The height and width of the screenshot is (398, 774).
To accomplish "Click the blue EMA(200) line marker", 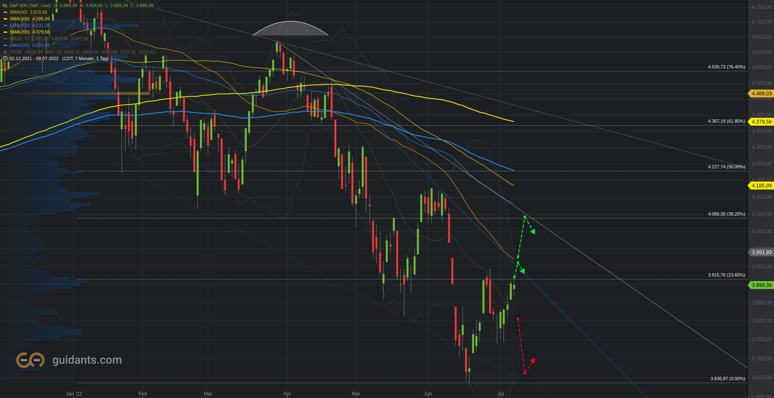I will pos(5,45).
